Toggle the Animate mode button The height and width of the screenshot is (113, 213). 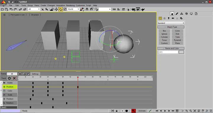[142, 111]
